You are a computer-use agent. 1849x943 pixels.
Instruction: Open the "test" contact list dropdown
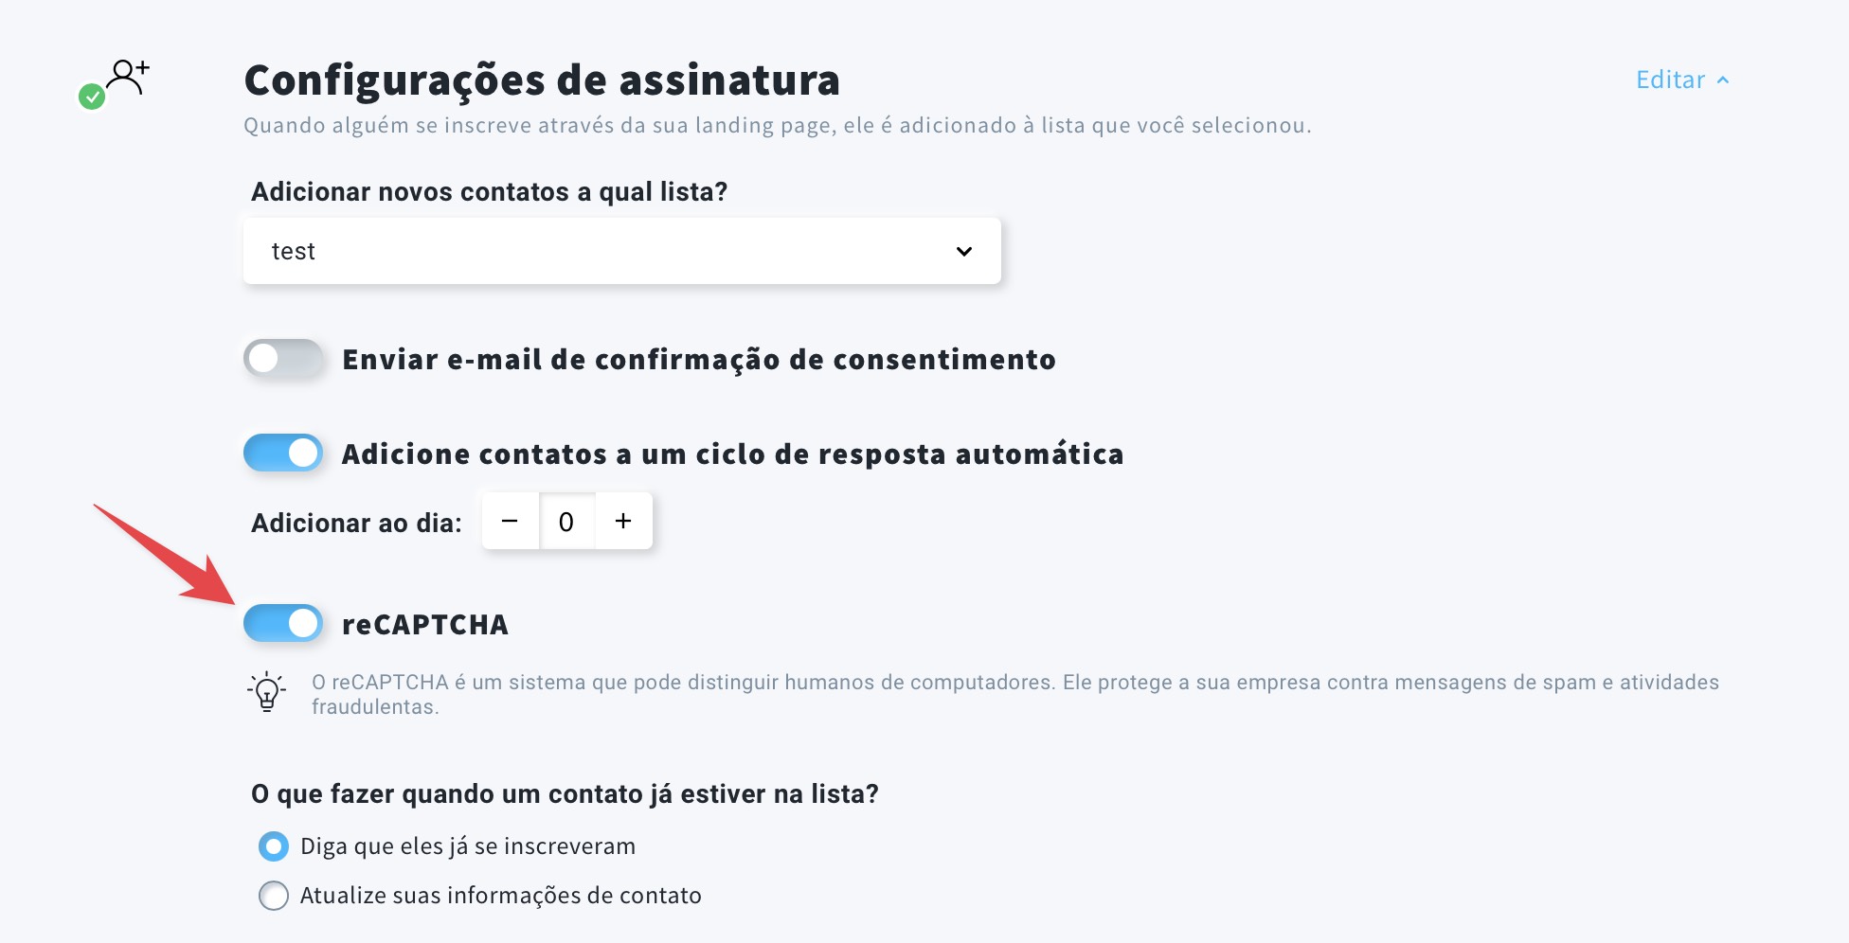click(x=621, y=251)
